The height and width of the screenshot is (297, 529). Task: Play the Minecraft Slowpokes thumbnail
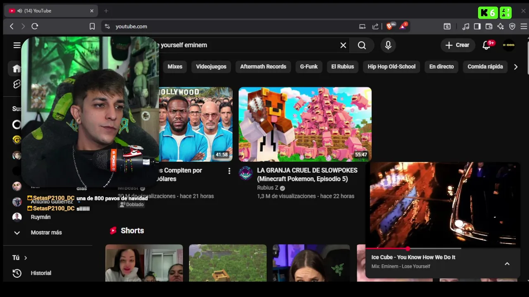pyautogui.click(x=305, y=124)
